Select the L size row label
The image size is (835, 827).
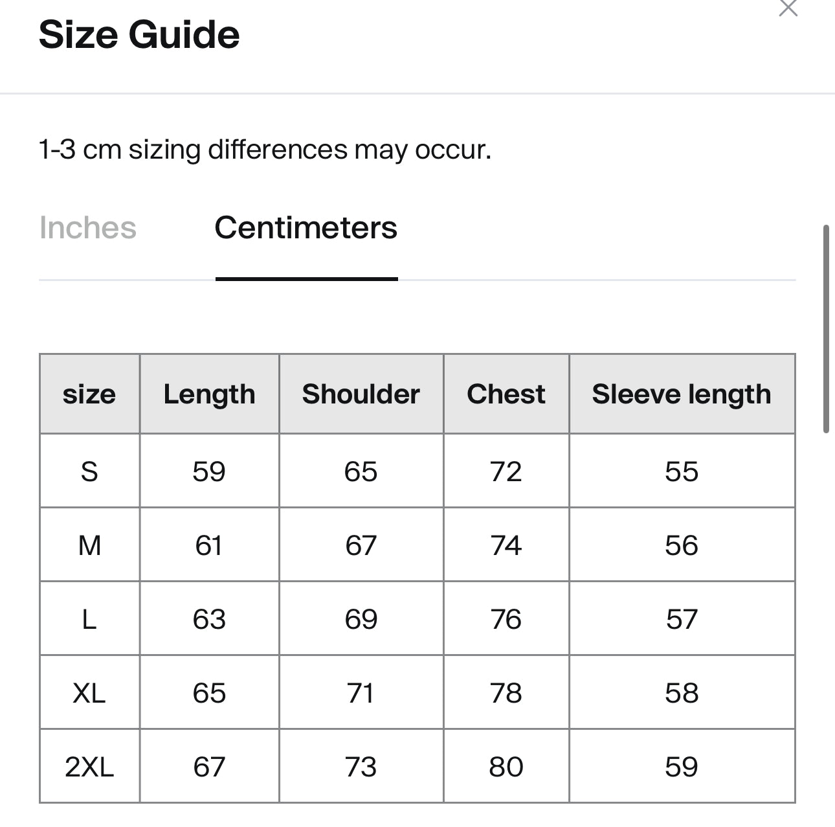click(89, 619)
